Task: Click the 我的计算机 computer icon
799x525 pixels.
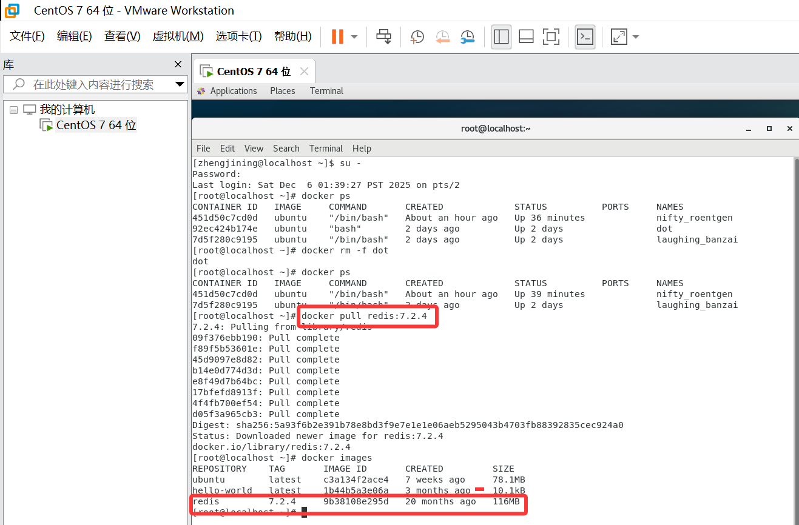Action: point(30,110)
